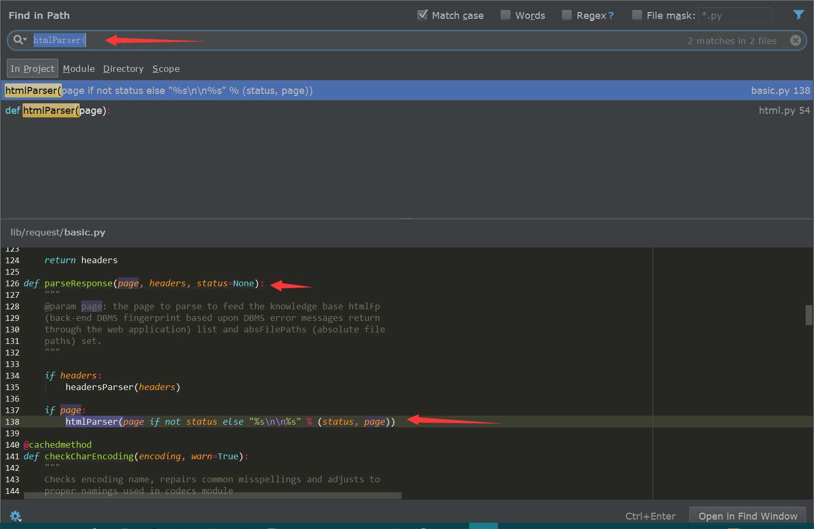Click the File mask *.py field
The height and width of the screenshot is (529, 814).
coord(735,15)
